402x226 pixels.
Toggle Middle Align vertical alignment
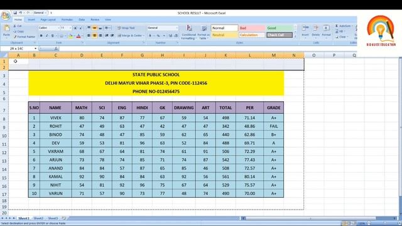94,28
